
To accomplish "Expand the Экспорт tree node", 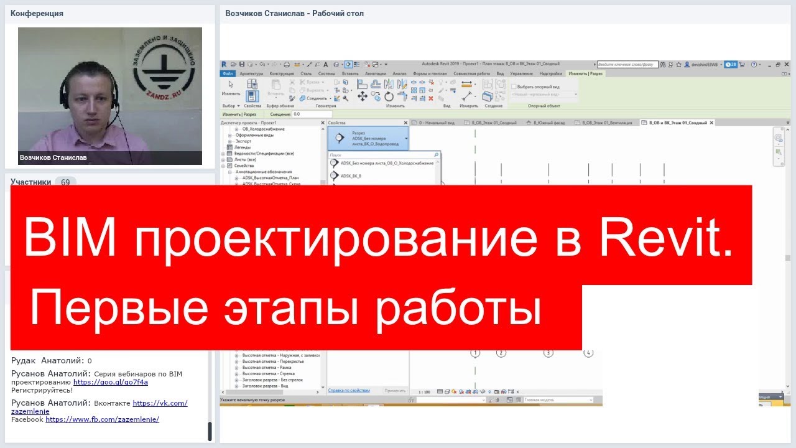I will tap(229, 141).
